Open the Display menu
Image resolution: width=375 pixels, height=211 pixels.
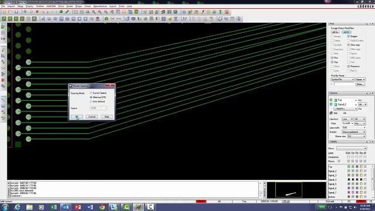(30, 6)
